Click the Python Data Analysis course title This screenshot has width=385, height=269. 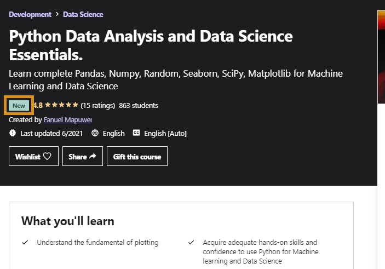tap(151, 45)
